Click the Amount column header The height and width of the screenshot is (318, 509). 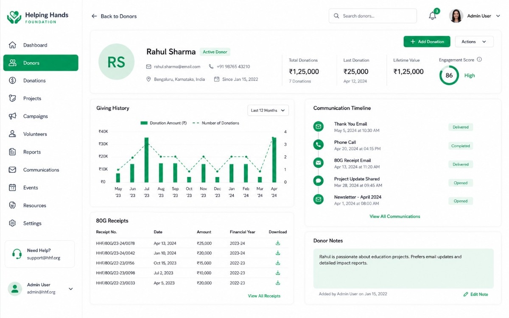(x=204, y=232)
